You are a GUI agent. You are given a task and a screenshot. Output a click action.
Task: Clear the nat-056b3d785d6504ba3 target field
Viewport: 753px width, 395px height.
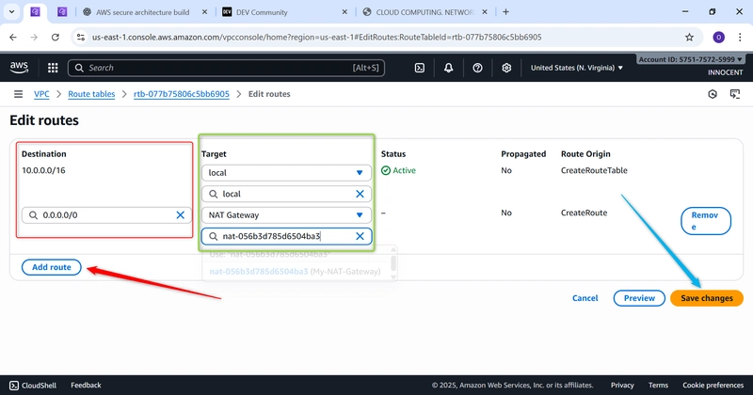pyautogui.click(x=360, y=236)
